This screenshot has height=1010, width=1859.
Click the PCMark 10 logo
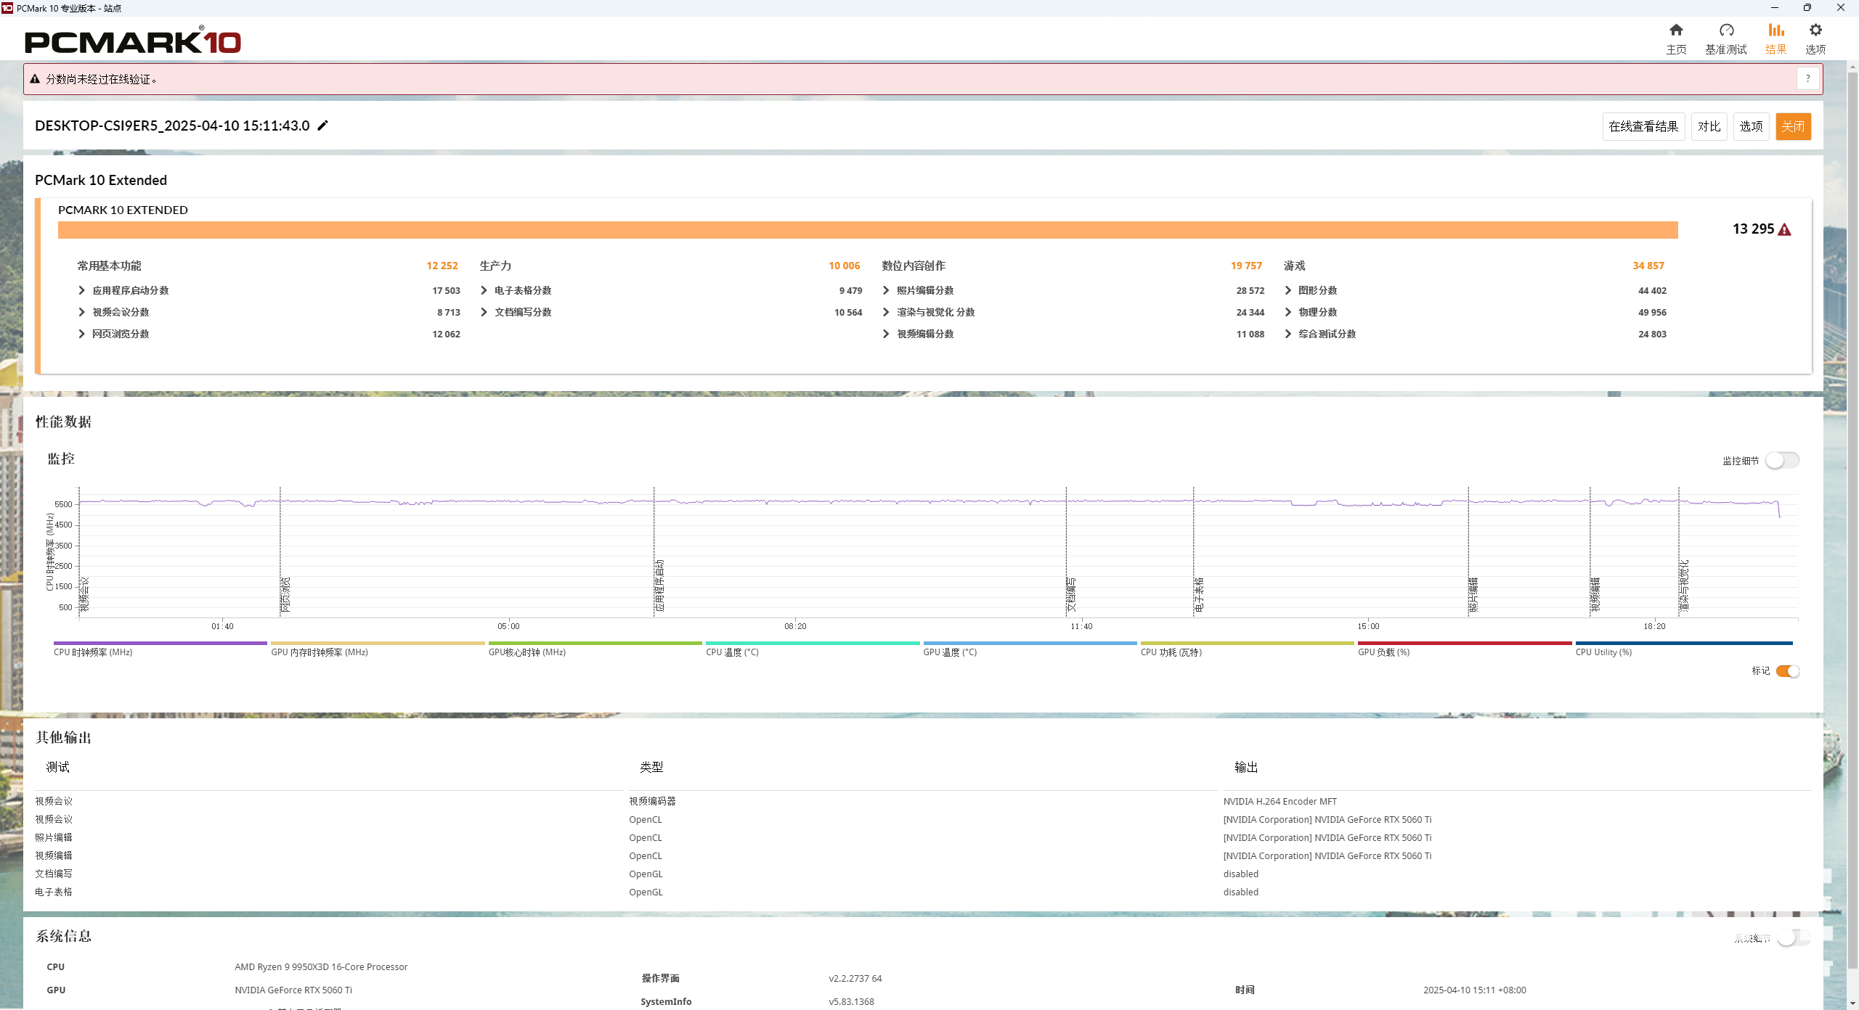click(x=133, y=41)
